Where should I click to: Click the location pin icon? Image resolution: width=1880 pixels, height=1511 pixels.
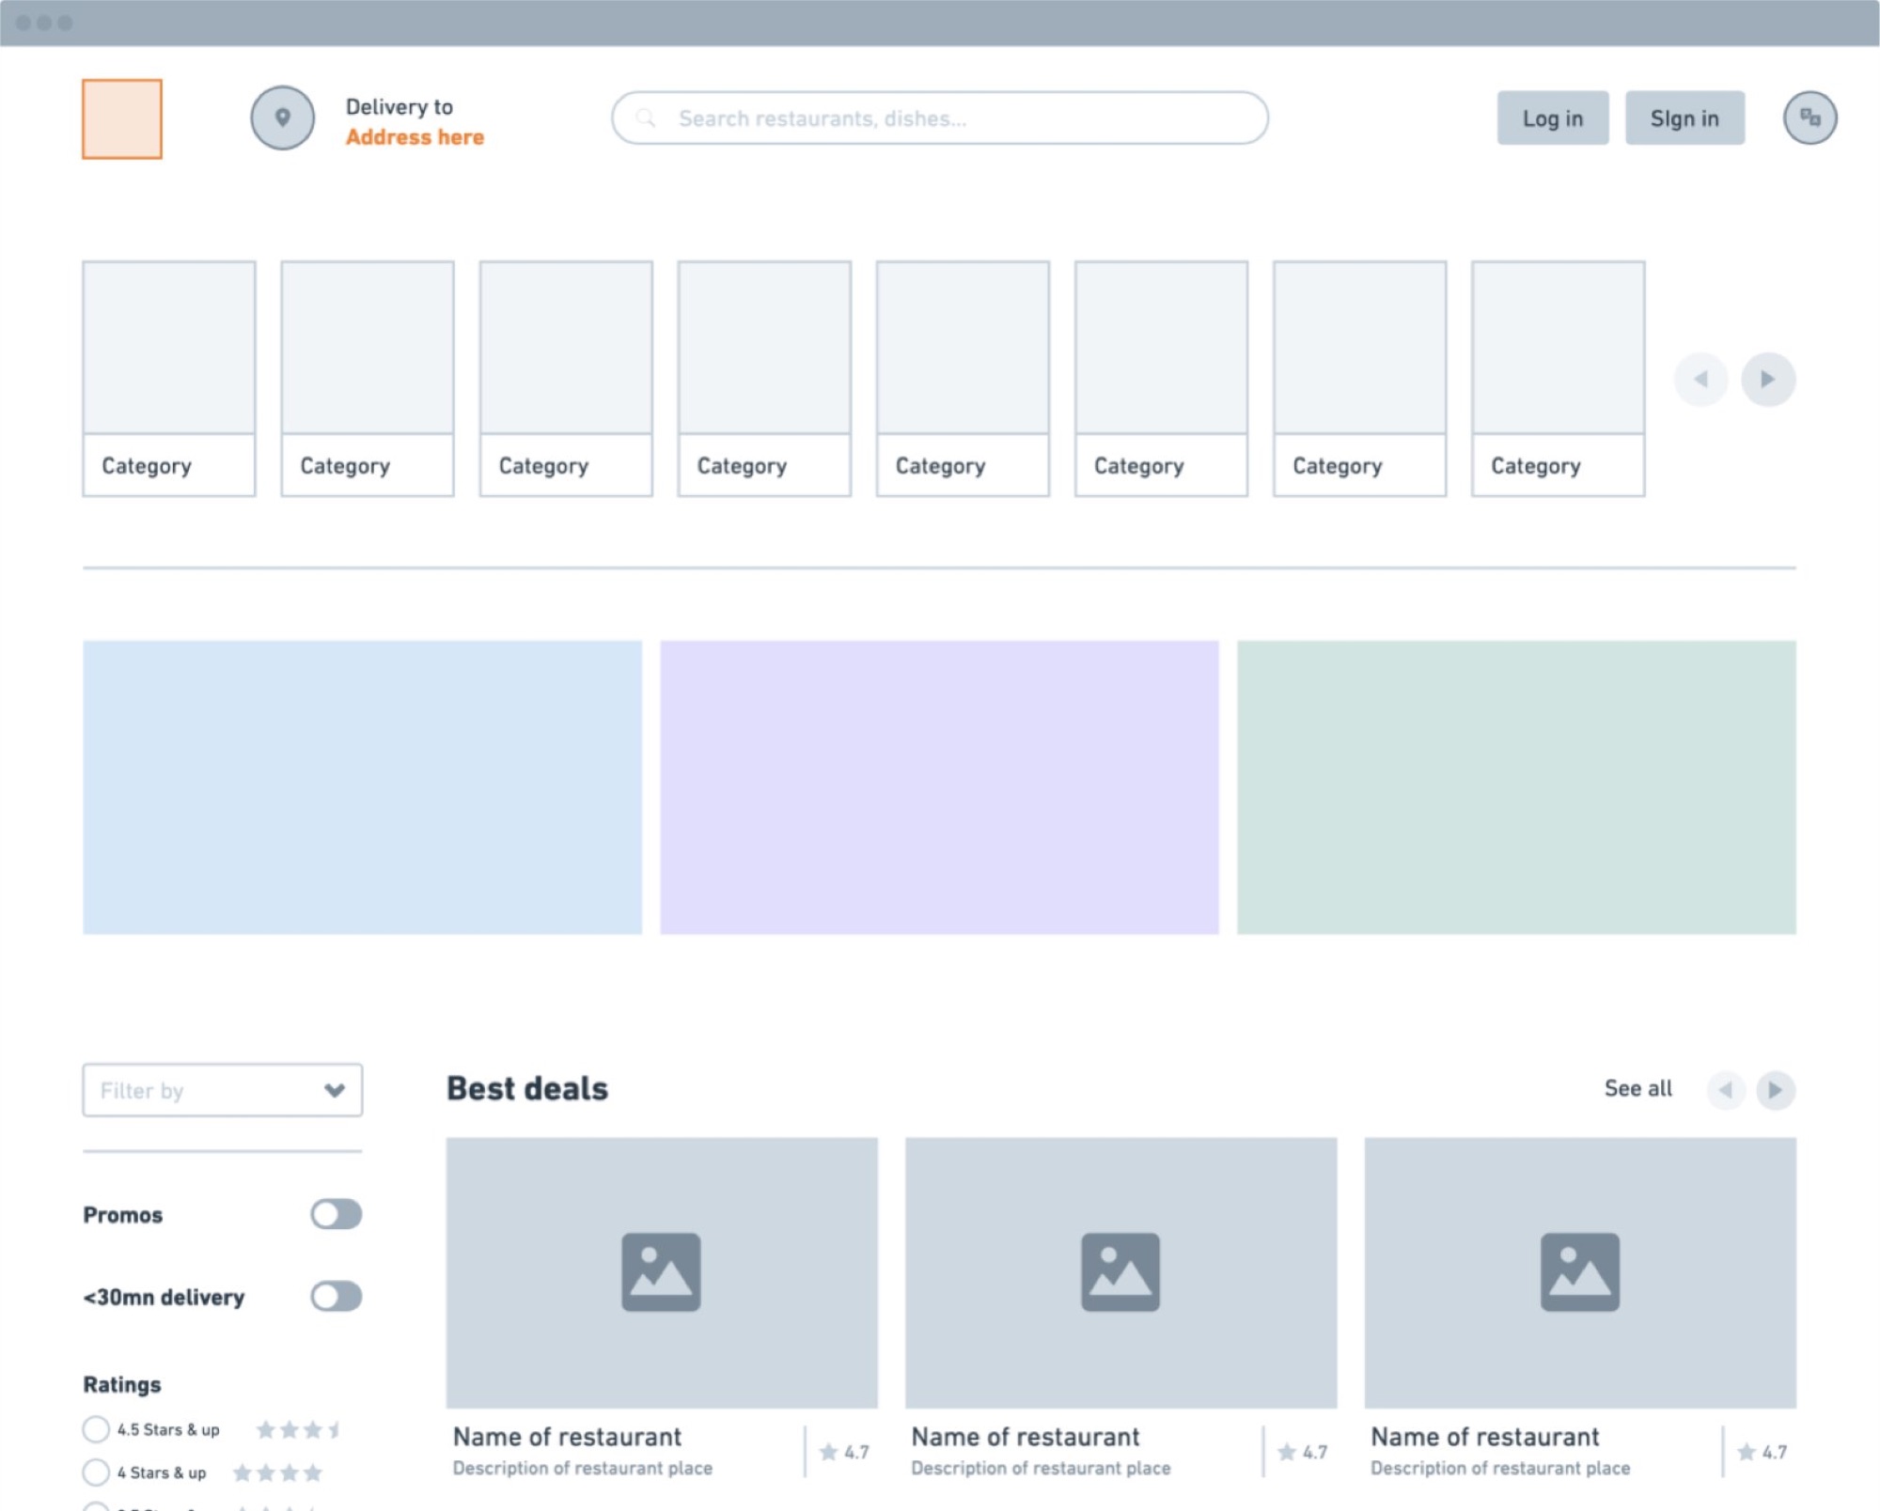282,117
